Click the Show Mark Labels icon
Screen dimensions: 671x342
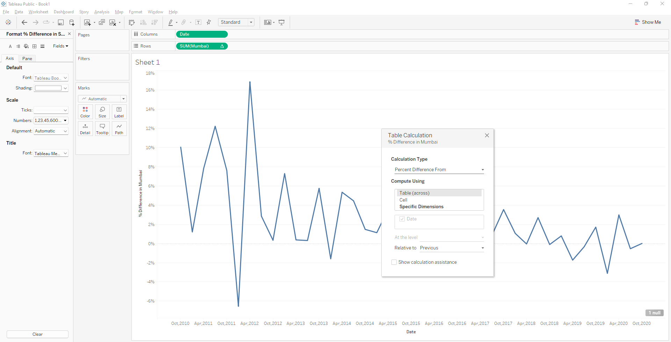(198, 22)
